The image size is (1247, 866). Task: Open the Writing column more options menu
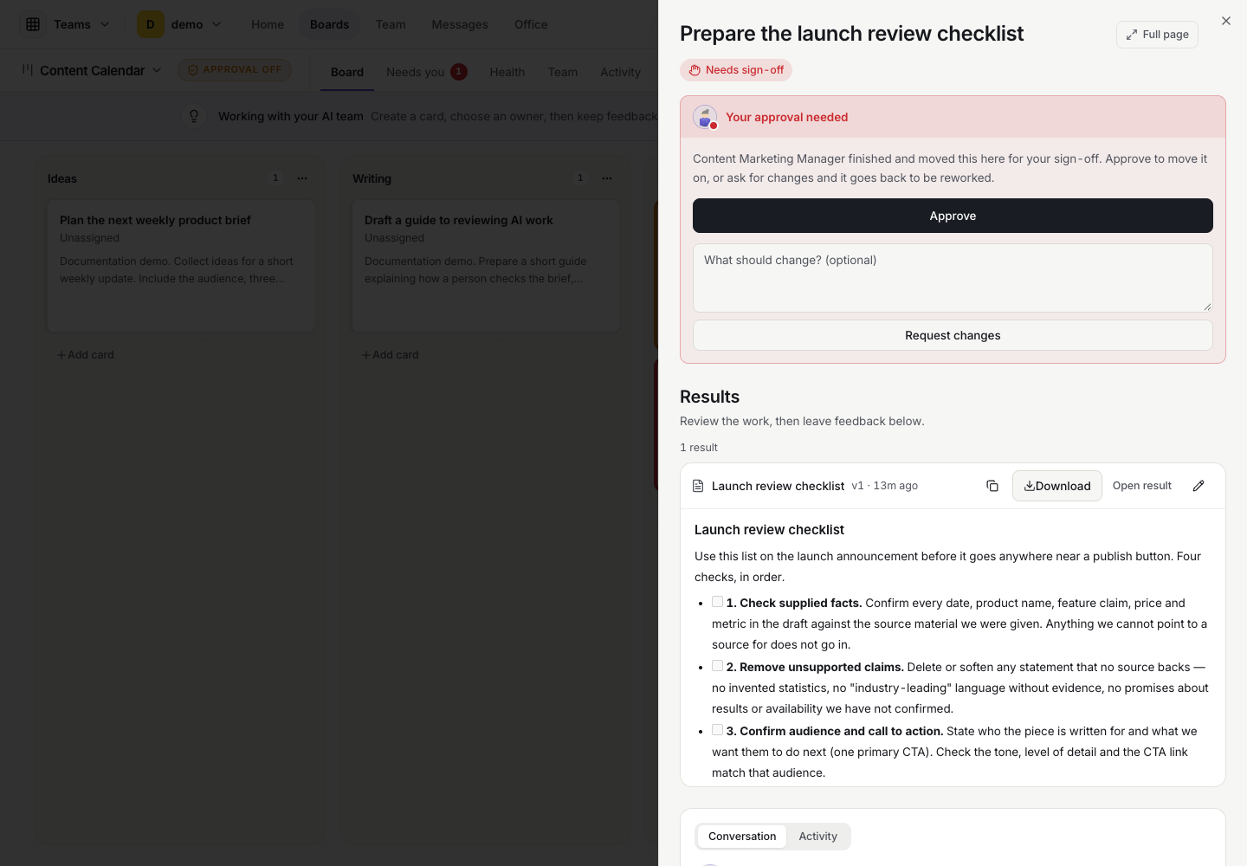point(607,178)
